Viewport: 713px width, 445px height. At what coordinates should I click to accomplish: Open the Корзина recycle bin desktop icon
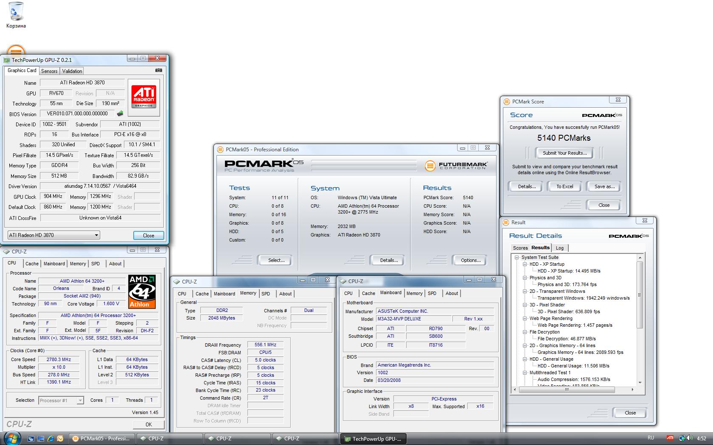(16, 15)
